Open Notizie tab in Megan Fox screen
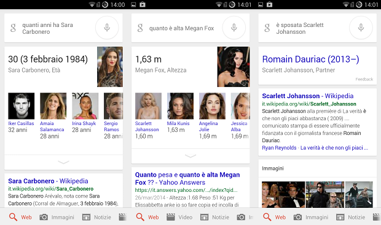 click(214, 217)
